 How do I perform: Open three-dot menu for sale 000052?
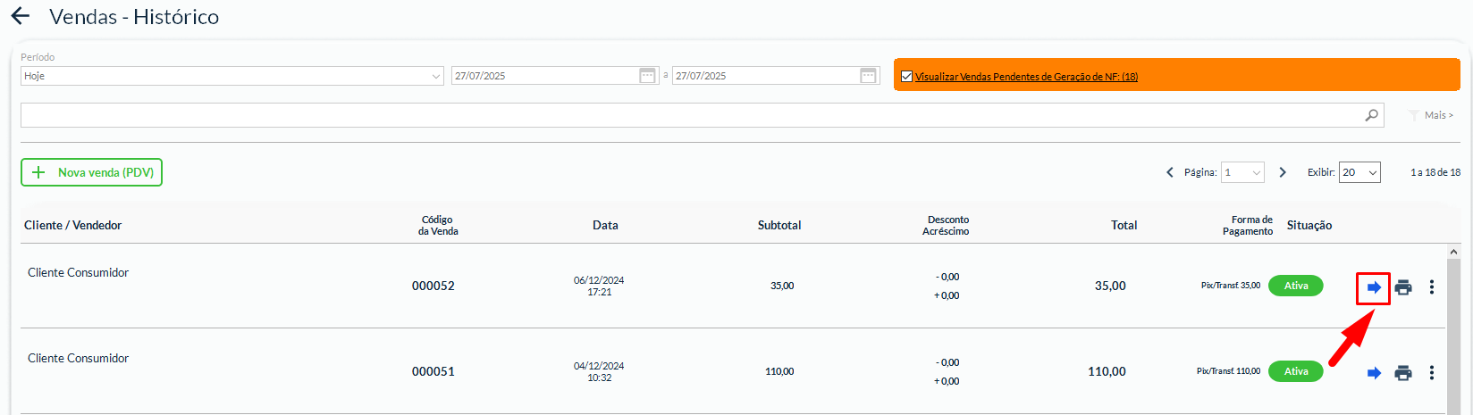coord(1432,287)
